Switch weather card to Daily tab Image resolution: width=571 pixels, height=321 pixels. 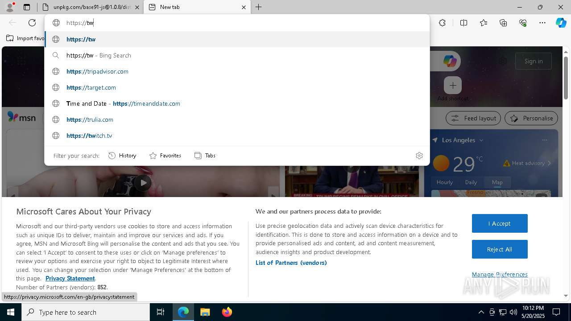pyautogui.click(x=471, y=182)
